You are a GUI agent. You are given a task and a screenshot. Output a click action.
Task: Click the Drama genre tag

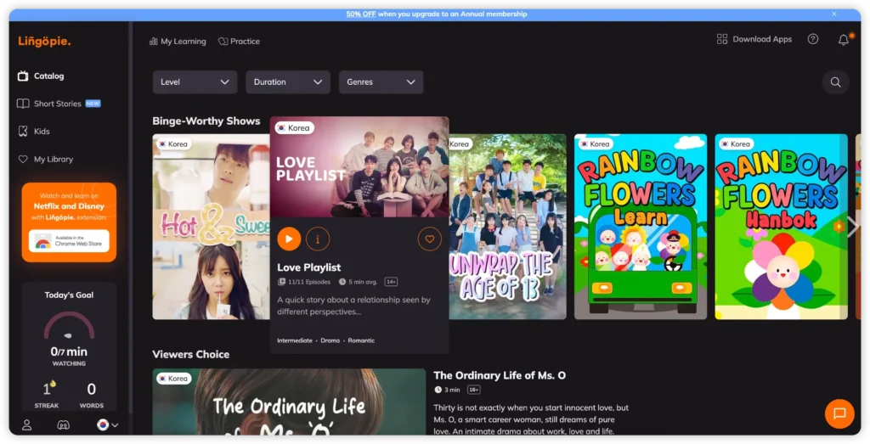pos(330,340)
